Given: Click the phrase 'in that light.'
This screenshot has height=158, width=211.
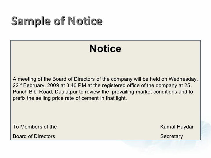Looking at the screenshot, I should point(113,98).
